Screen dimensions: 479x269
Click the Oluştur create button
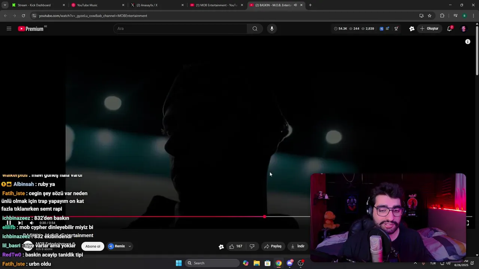tap(429, 29)
